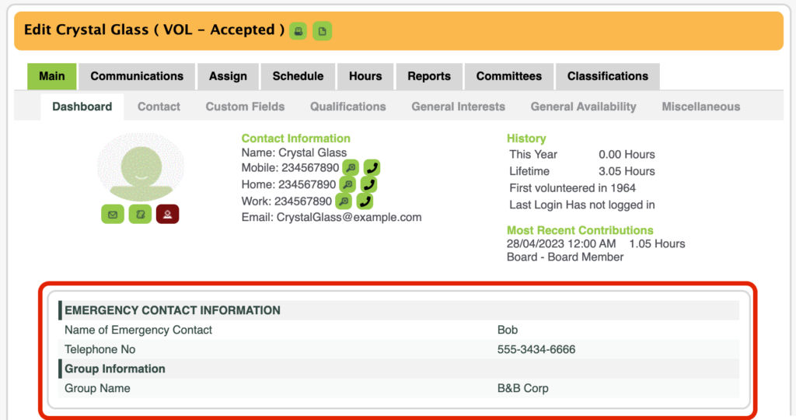This screenshot has height=420, width=796.
Task: Call the Home number using the phone icon
Action: click(368, 184)
